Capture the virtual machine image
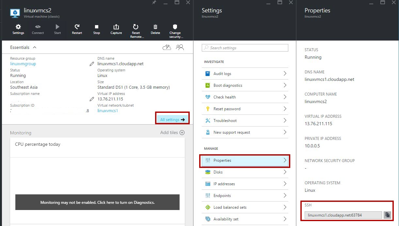Image resolution: width=399 pixels, height=226 pixels. pos(116,29)
